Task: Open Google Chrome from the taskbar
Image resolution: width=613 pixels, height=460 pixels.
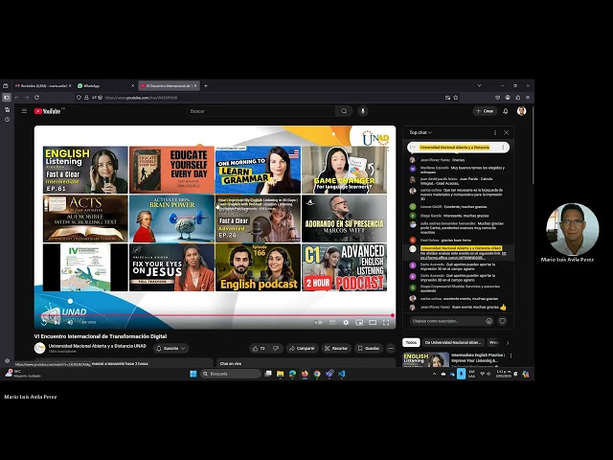Action: (317, 374)
